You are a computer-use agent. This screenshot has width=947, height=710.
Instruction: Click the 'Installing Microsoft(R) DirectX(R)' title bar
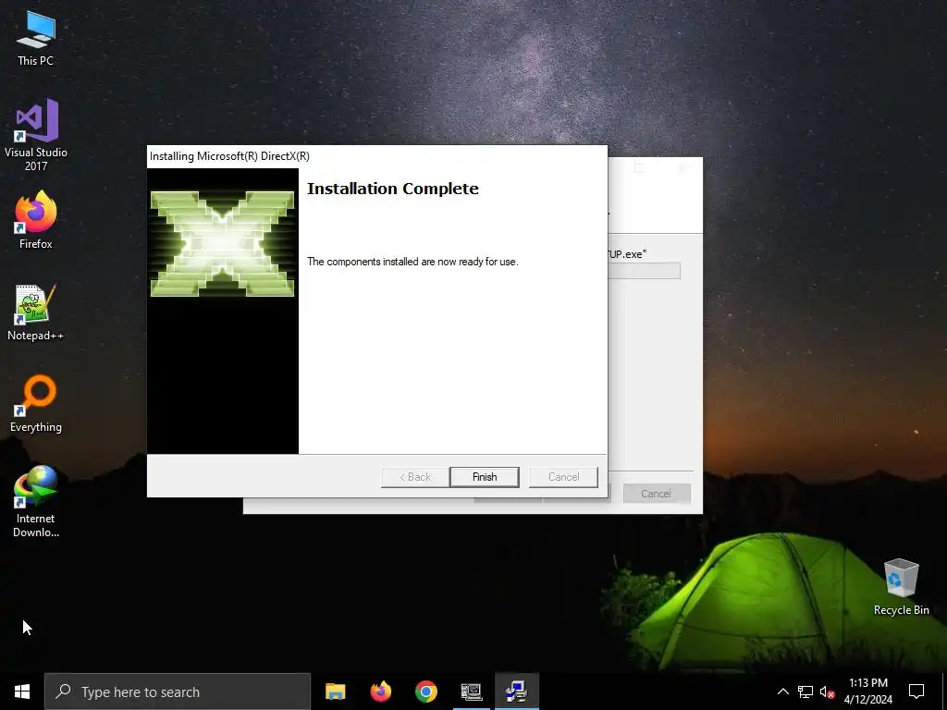(377, 156)
